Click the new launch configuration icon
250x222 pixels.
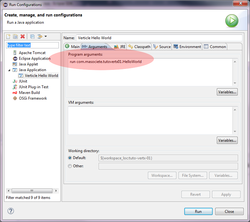[x=9, y=36]
